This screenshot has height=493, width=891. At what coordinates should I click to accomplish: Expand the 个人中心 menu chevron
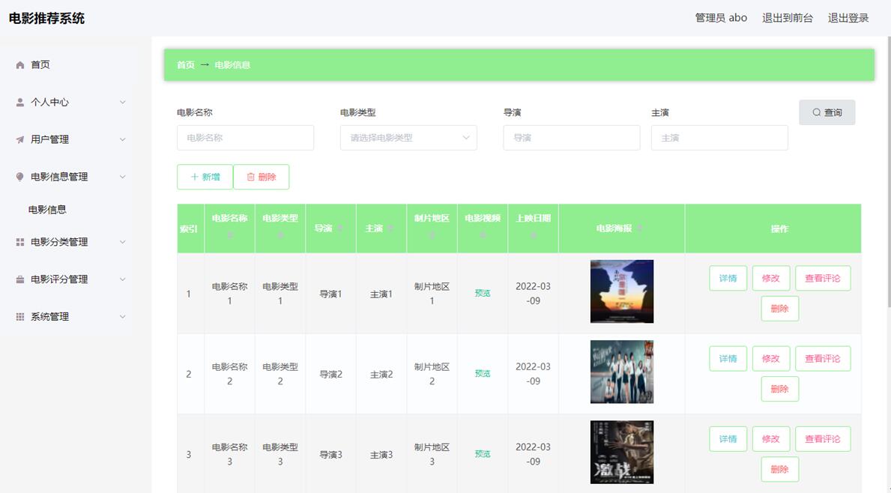click(123, 102)
